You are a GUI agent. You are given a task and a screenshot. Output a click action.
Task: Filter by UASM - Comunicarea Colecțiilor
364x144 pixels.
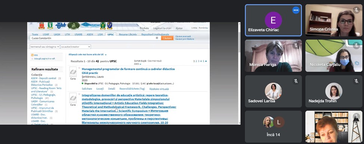point(43,103)
